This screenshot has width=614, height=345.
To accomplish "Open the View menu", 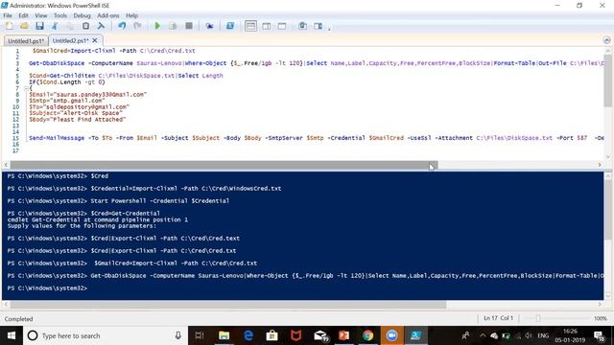I will pyautogui.click(x=40, y=15).
